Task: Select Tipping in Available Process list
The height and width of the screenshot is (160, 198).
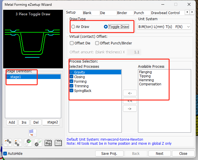Action: (145, 76)
